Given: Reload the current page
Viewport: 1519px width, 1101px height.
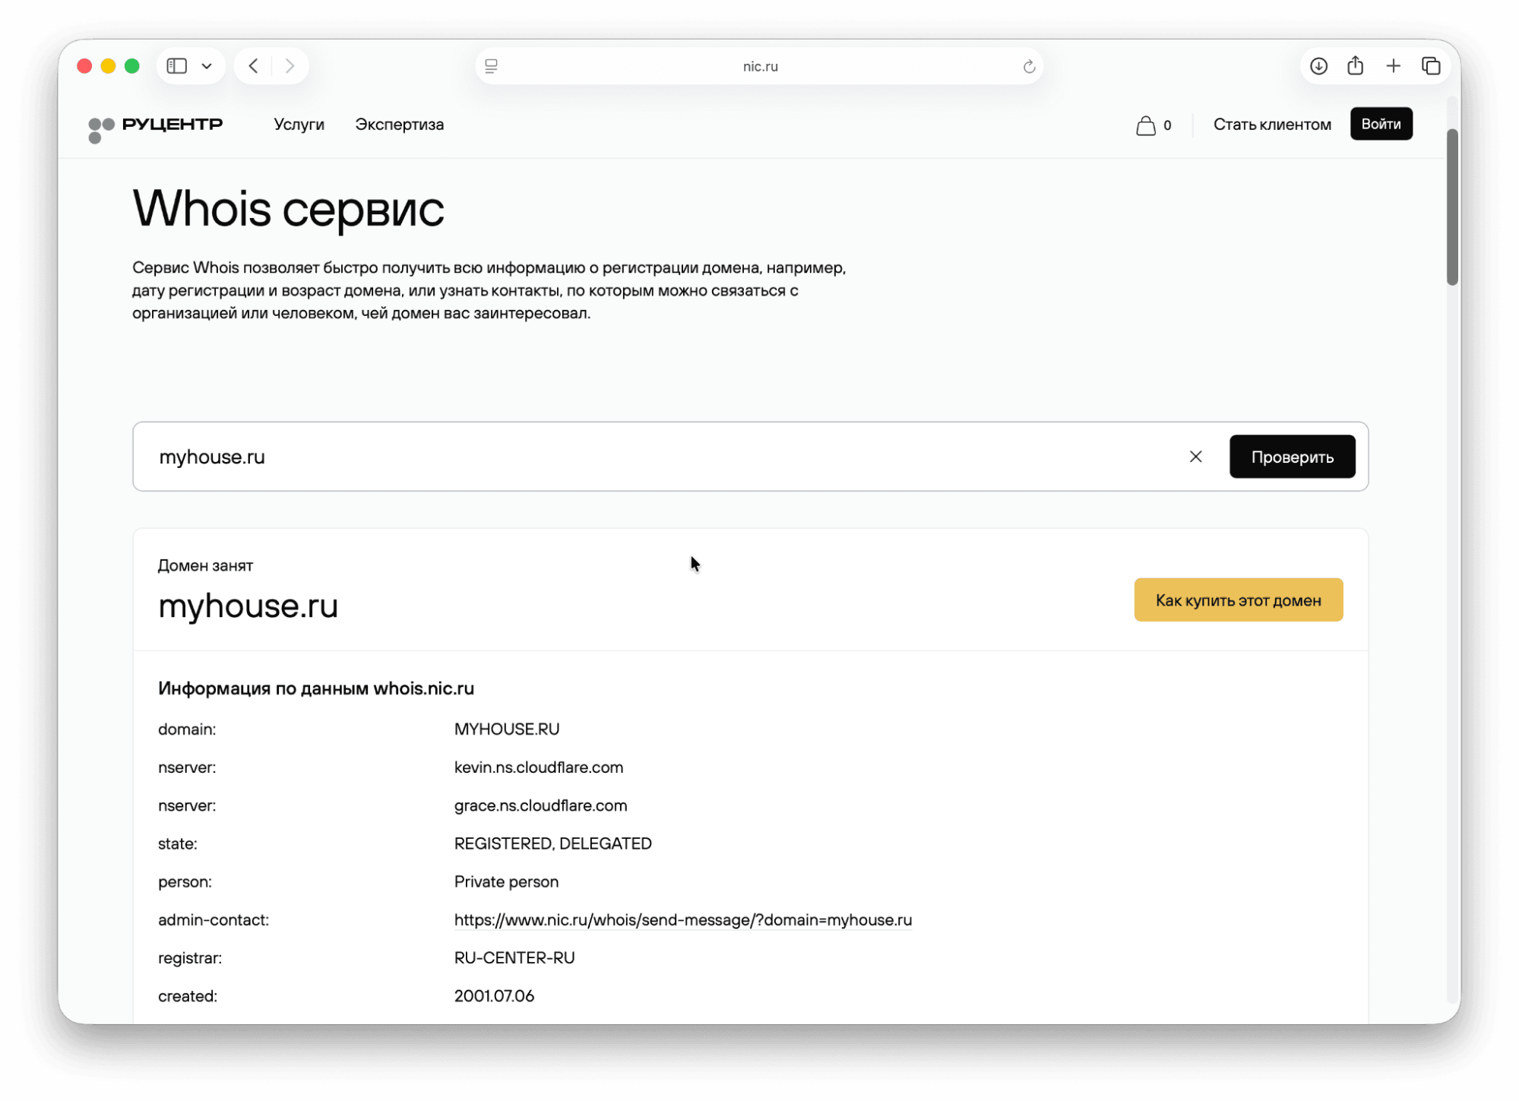Looking at the screenshot, I should point(1029,66).
